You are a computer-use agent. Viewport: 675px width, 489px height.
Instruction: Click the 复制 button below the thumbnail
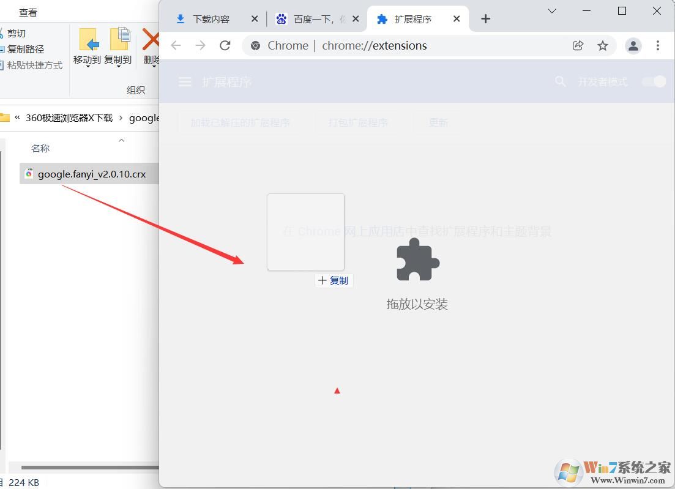[334, 280]
